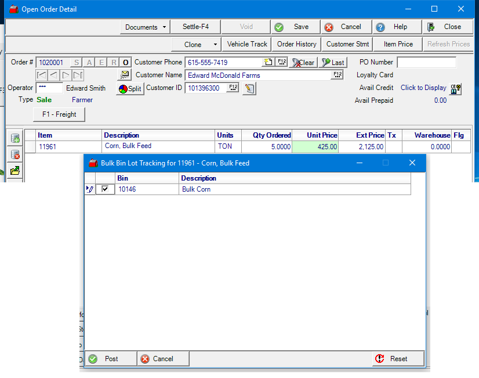Image resolution: width=479 pixels, height=378 pixels.
Task: Toggle the S order status button
Action: (x=77, y=62)
